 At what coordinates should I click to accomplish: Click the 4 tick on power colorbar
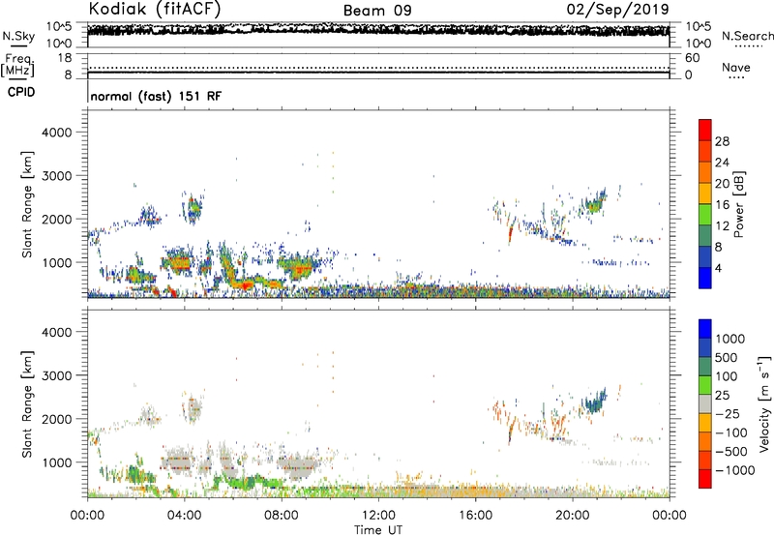pyautogui.click(x=719, y=268)
